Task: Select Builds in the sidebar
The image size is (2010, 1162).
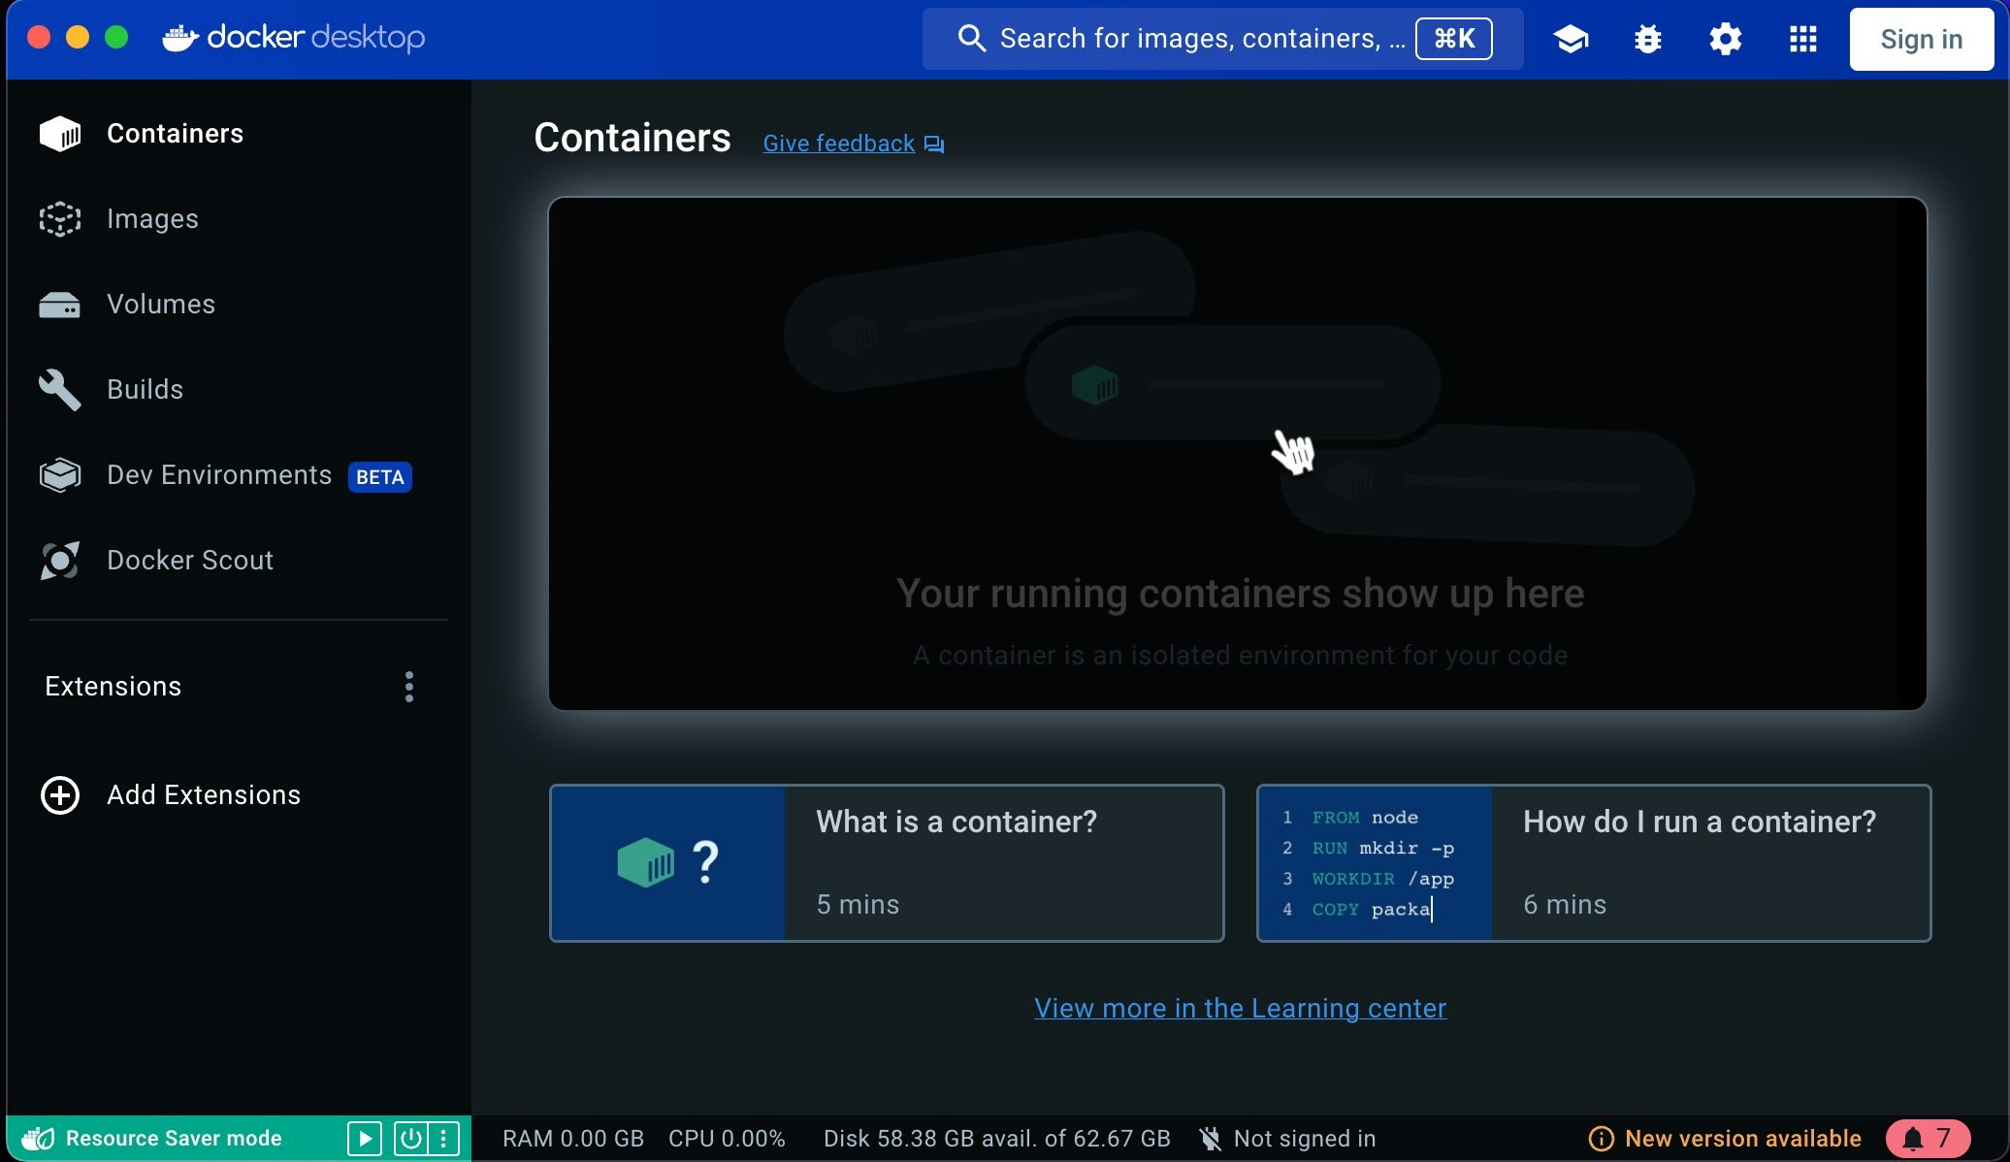Action: click(145, 390)
